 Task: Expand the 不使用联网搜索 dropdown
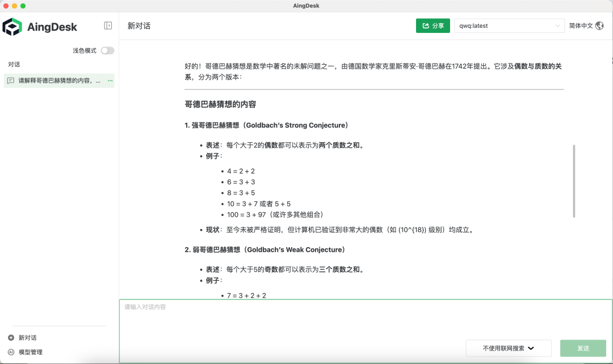click(508, 348)
